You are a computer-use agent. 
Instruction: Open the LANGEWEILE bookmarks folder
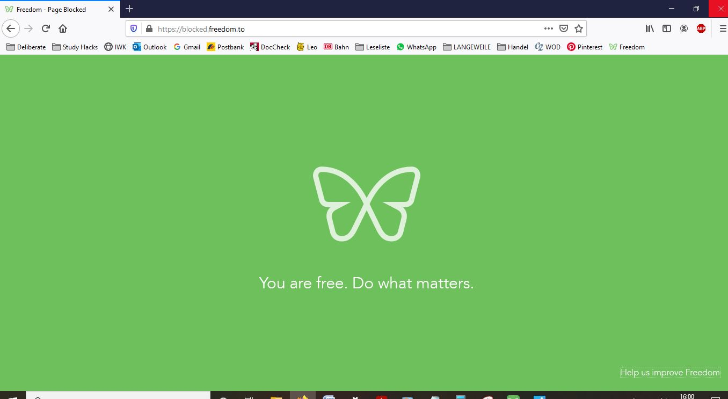click(467, 47)
